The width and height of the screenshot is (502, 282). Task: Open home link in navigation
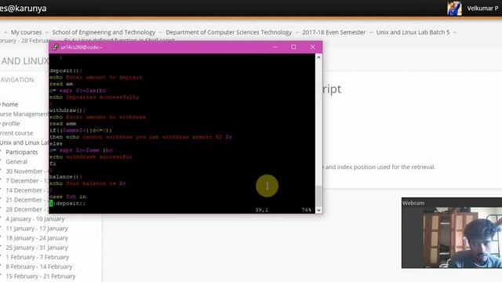tap(9, 104)
